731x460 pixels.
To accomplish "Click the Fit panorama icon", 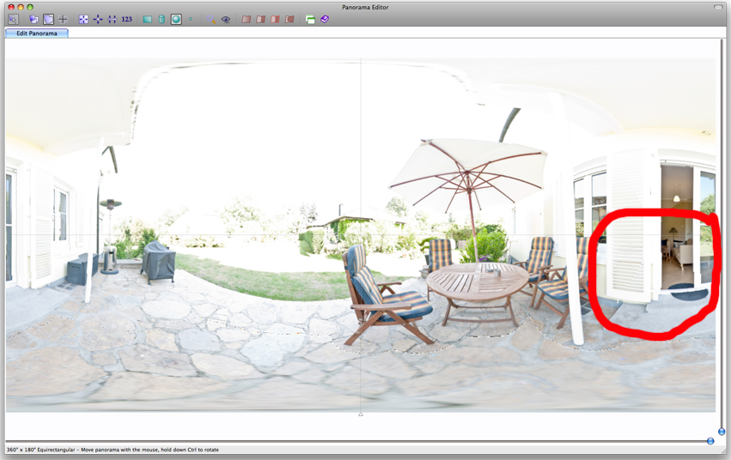I will [83, 19].
